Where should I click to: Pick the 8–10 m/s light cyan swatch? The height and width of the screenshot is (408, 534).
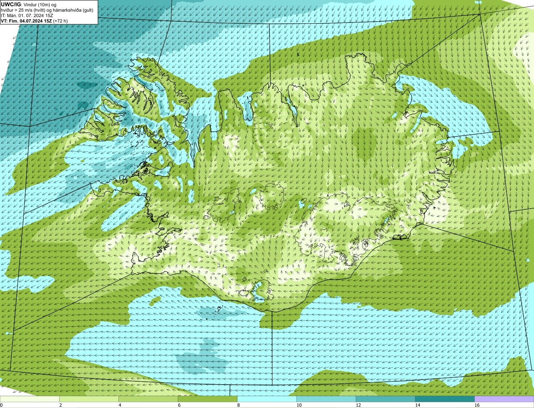pos(267,399)
